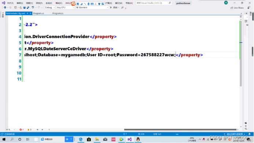Open File Explorer from the taskbar
Viewport: 254px width, 143px height.
[x=97, y=139]
